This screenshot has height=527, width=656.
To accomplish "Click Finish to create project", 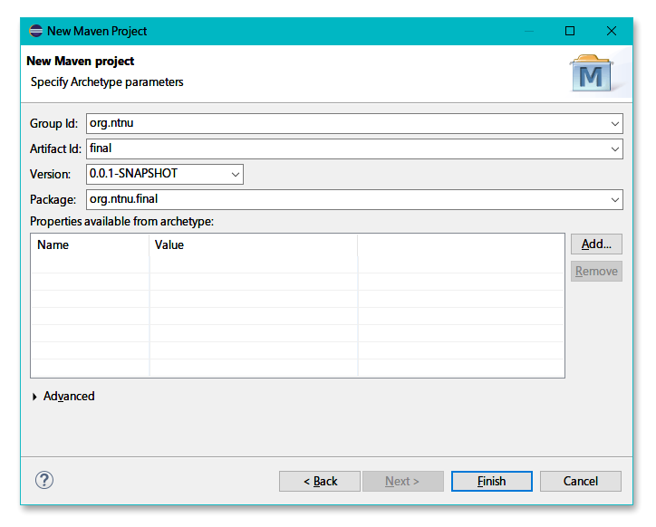I will coord(492,482).
